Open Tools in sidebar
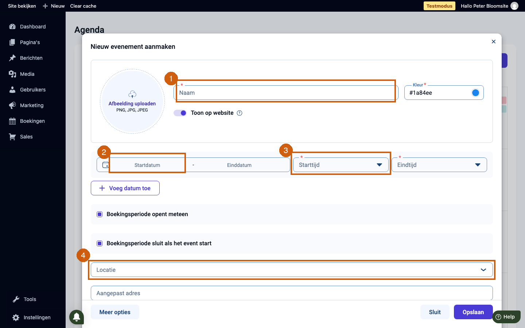Viewport: 525px width, 328px height. 30,299
